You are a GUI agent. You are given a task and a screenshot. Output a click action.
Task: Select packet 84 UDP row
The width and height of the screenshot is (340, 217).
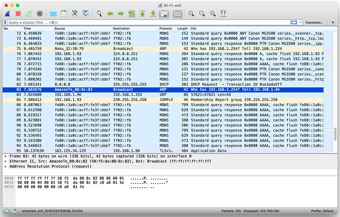[163, 95]
